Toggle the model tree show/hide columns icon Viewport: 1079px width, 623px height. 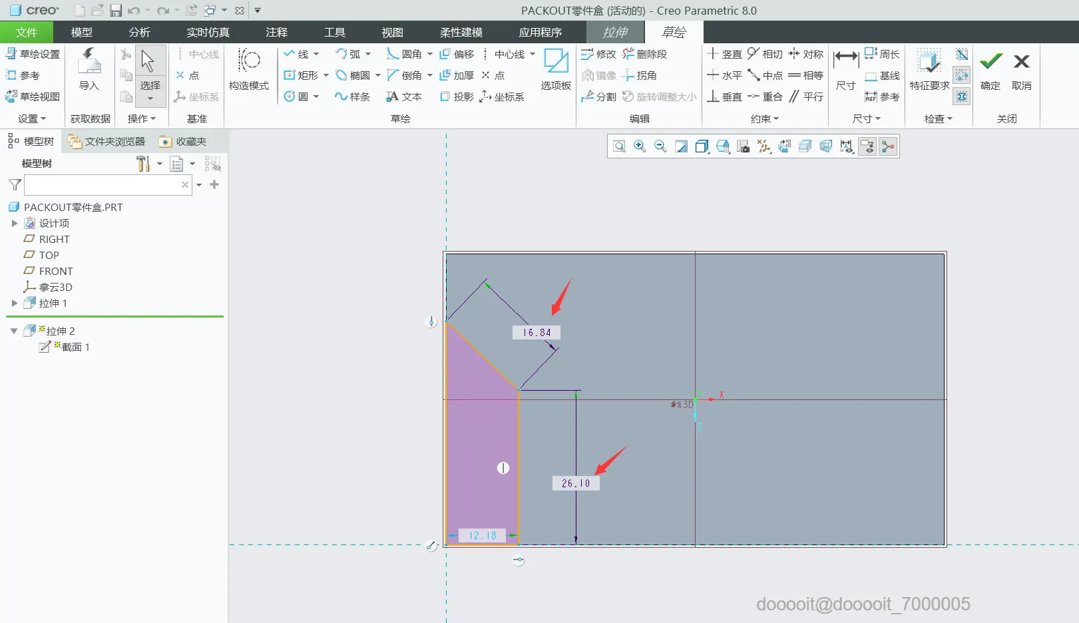[x=212, y=164]
